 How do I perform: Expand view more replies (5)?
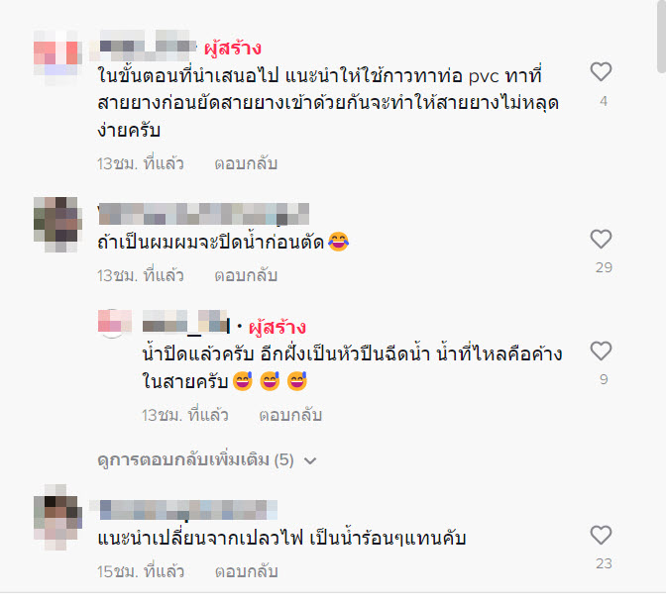click(x=207, y=460)
